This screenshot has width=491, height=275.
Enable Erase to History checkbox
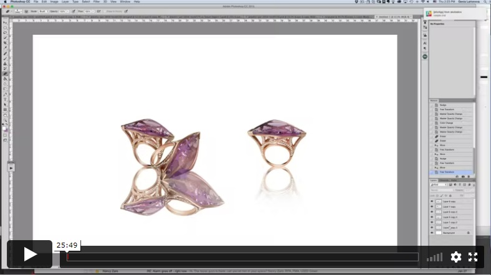pyautogui.click(x=105, y=11)
